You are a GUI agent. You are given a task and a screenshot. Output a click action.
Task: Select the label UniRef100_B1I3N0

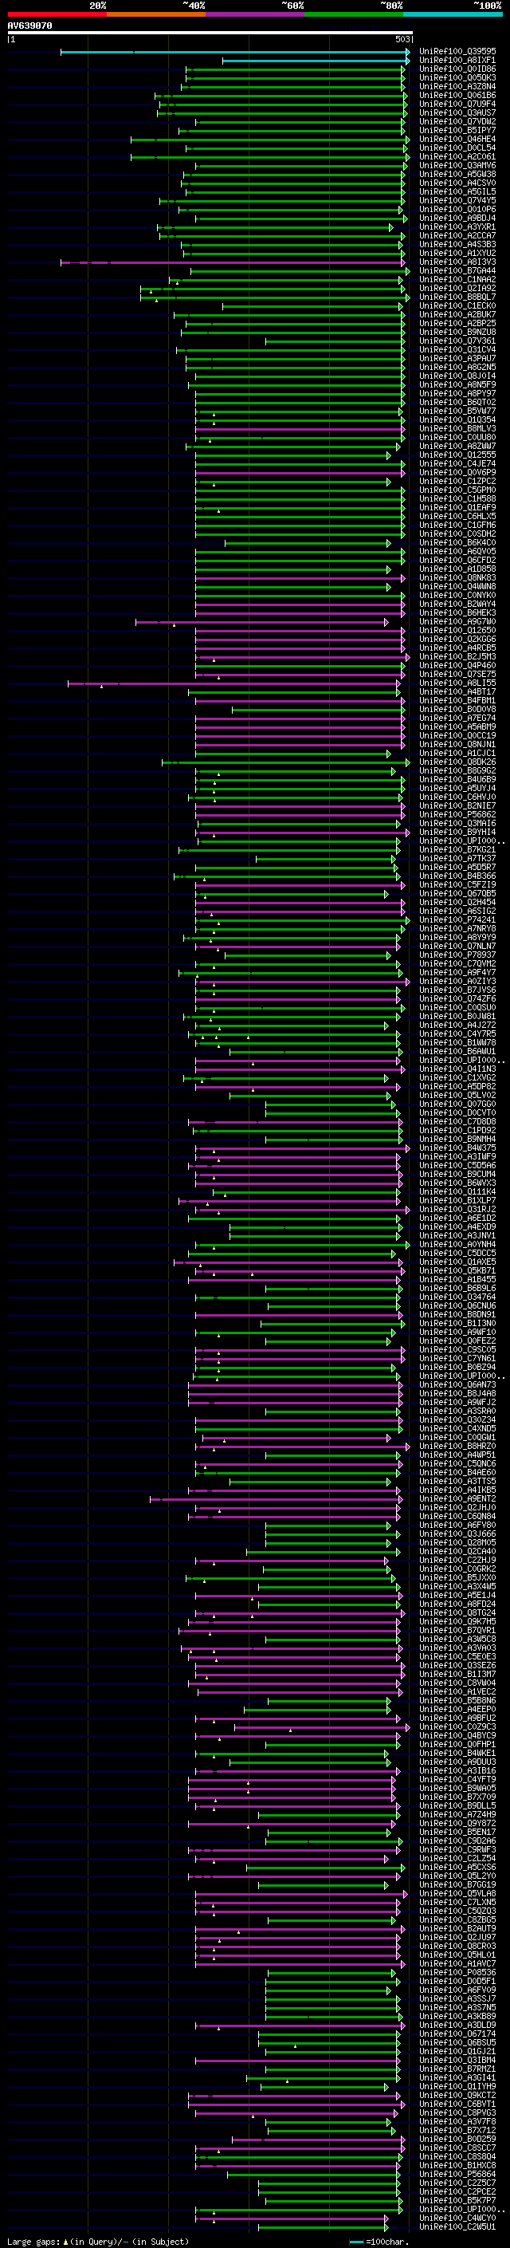457,1323
